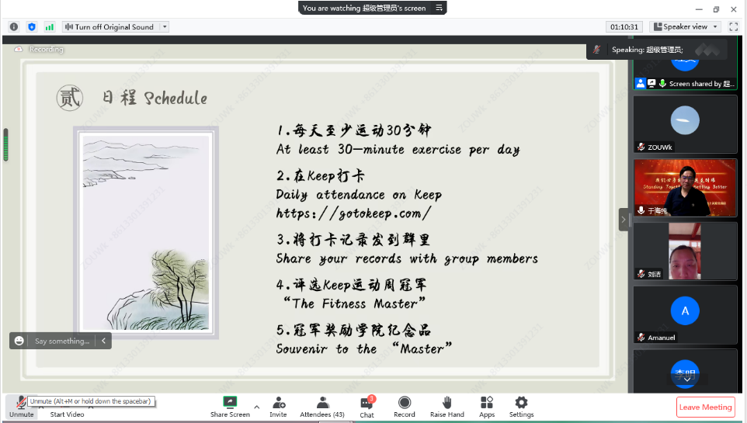The image size is (747, 423).
Task: Unmute the microphone
Action: tap(22, 407)
